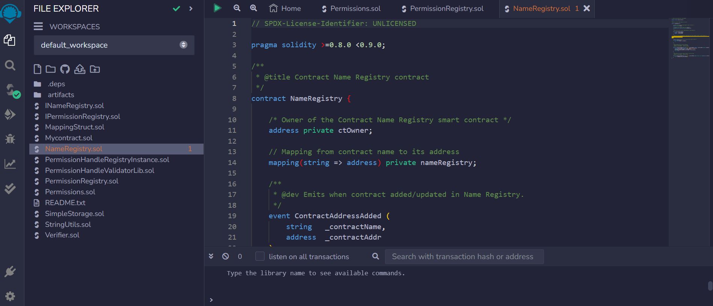The width and height of the screenshot is (713, 306).
Task: Click line number 14 in gutter
Action: 232,163
